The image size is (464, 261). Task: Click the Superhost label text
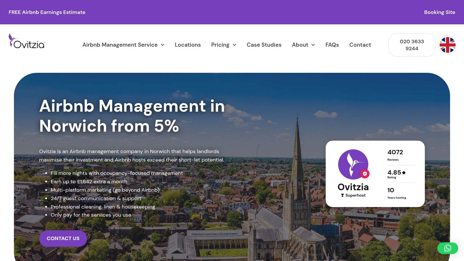355,195
